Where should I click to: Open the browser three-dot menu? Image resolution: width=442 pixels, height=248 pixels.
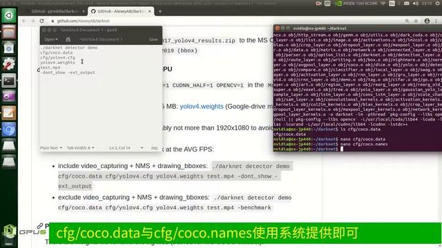436,21
